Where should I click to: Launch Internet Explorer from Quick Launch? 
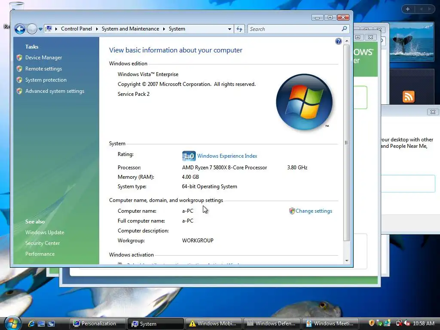pyautogui.click(x=31, y=324)
